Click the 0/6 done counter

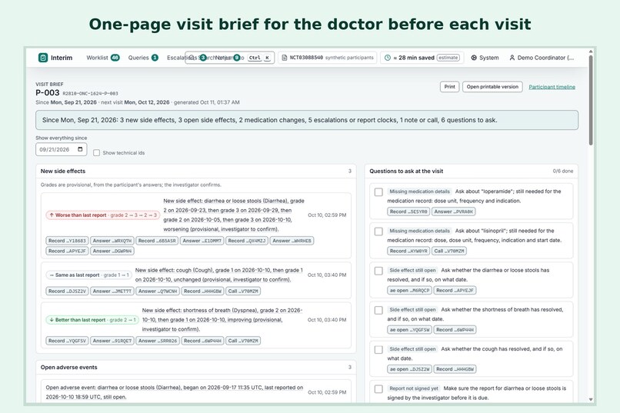(562, 172)
